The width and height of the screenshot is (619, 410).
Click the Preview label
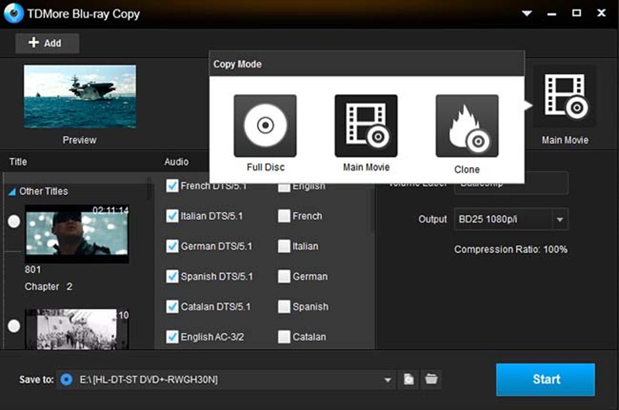click(x=79, y=140)
